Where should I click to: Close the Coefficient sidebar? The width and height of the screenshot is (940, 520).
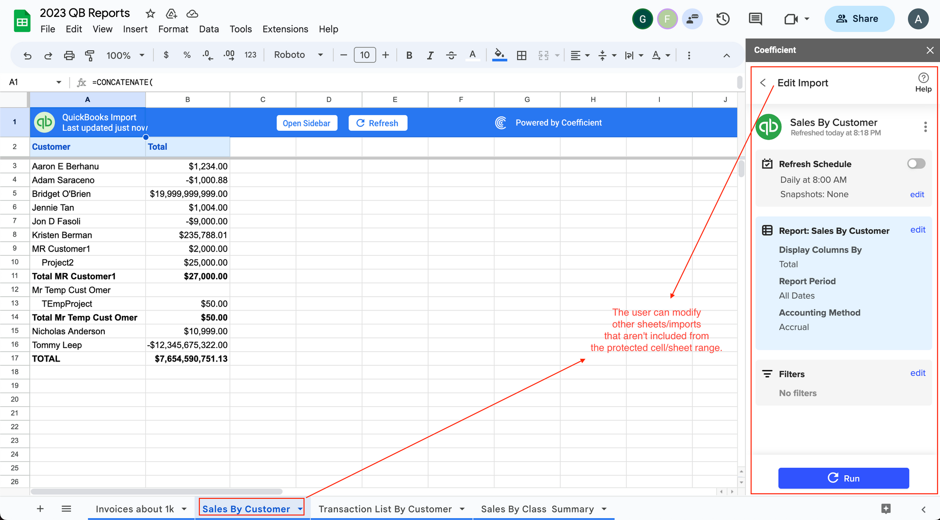coord(930,50)
